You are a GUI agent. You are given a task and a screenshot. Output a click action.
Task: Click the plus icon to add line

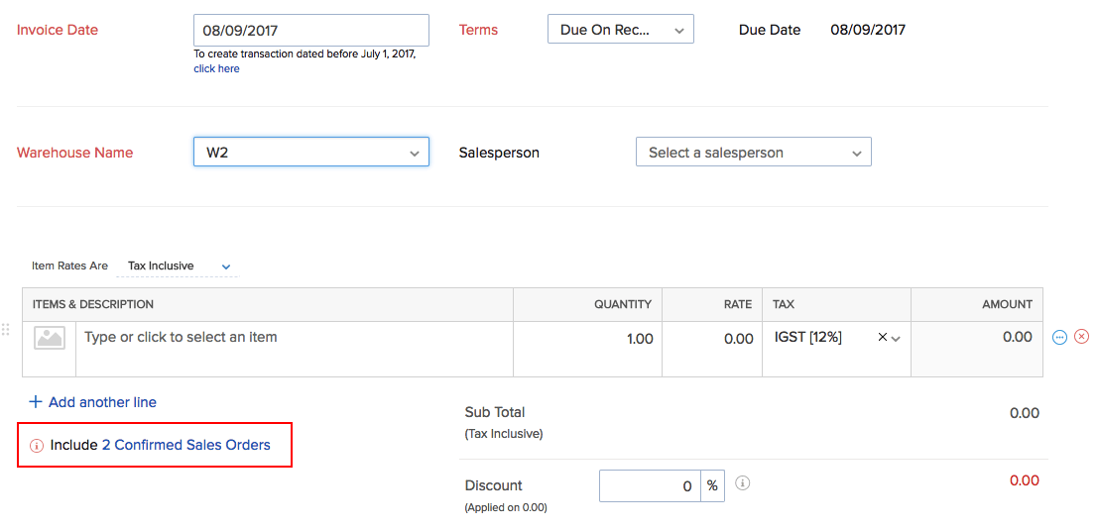(36, 402)
